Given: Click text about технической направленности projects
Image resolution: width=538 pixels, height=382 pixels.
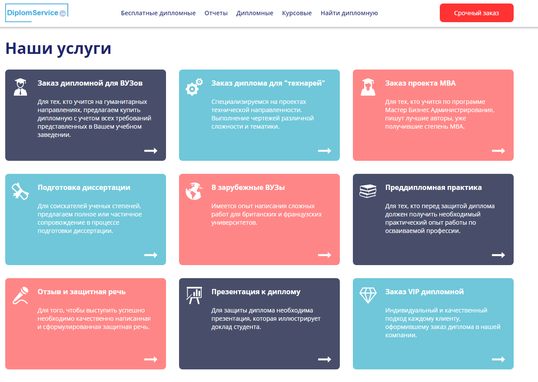Looking at the screenshot, I should [263, 114].
